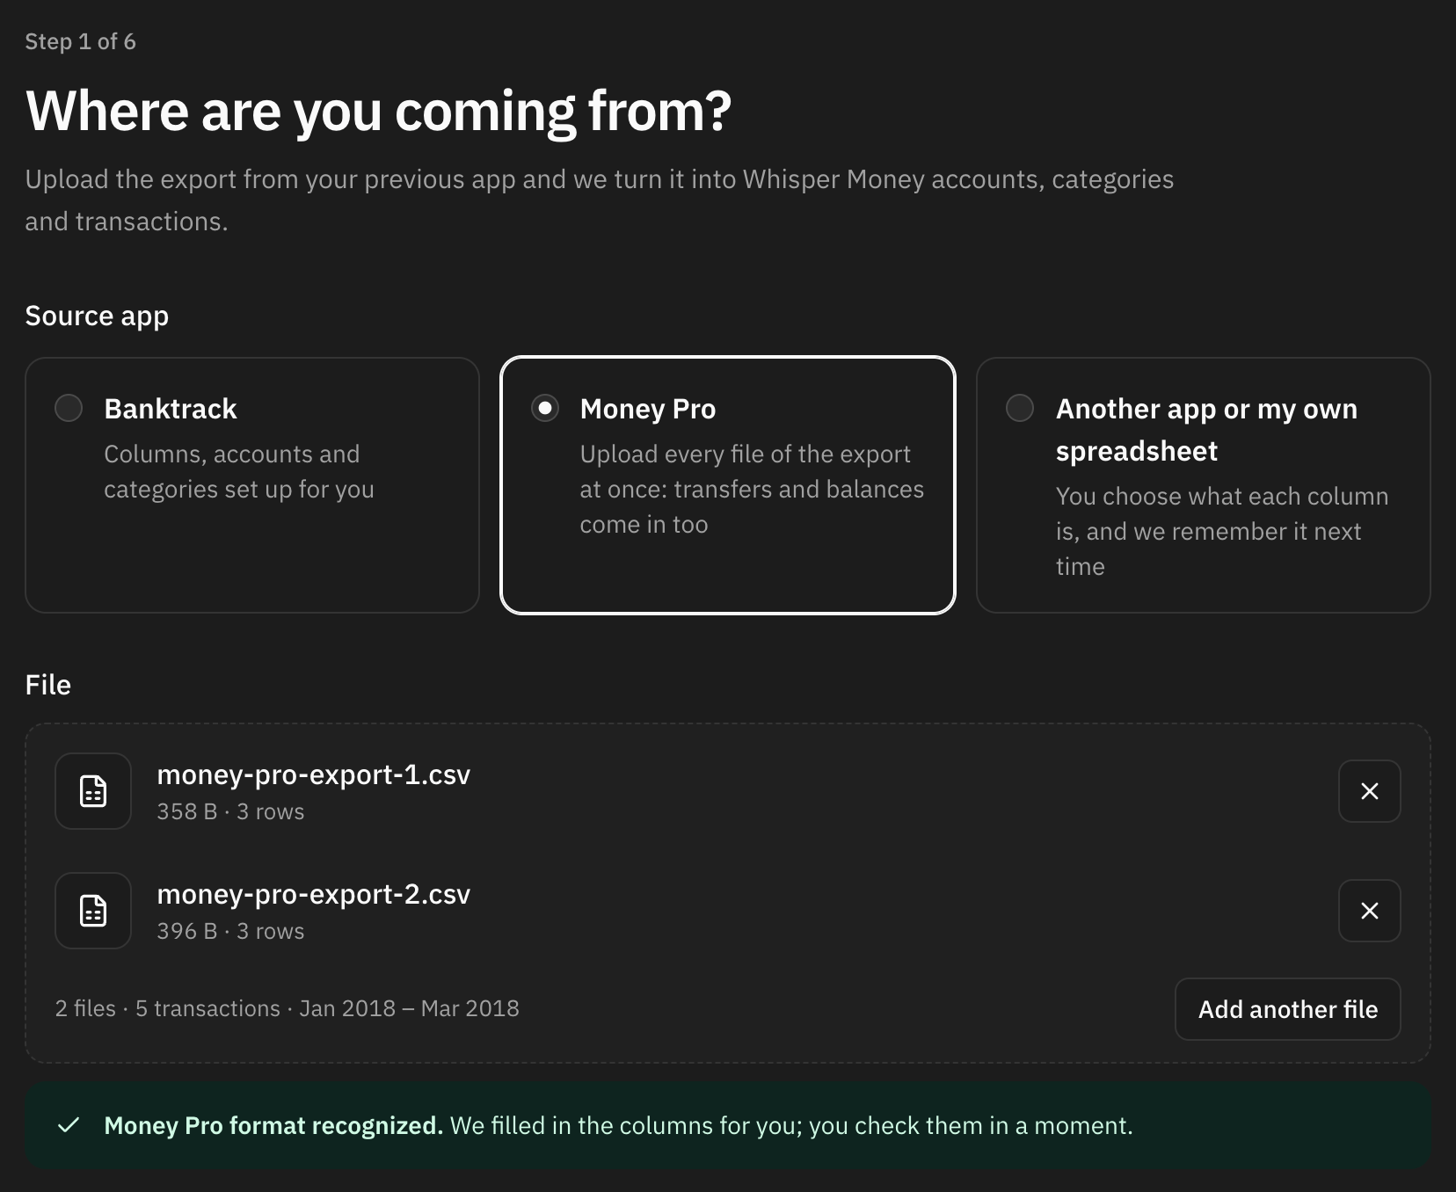Click the money-pro-export-1.csv file name
The height and width of the screenshot is (1192, 1456).
pos(313,774)
